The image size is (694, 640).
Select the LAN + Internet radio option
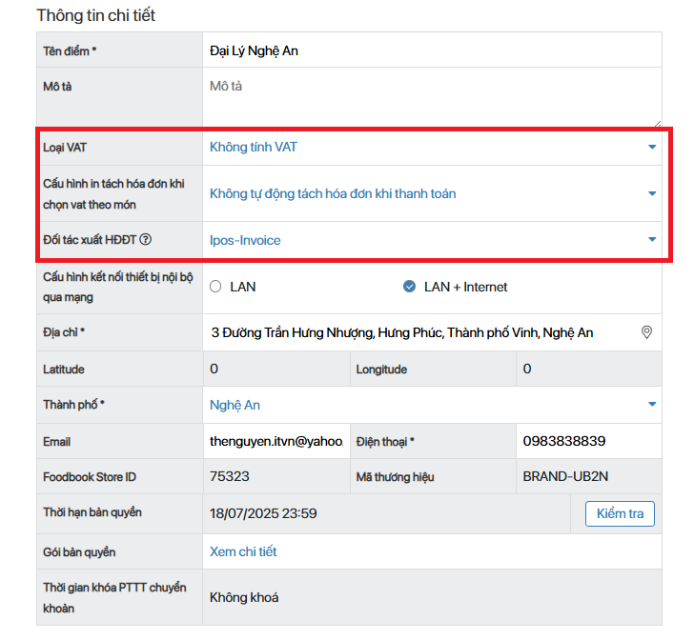[x=409, y=287]
